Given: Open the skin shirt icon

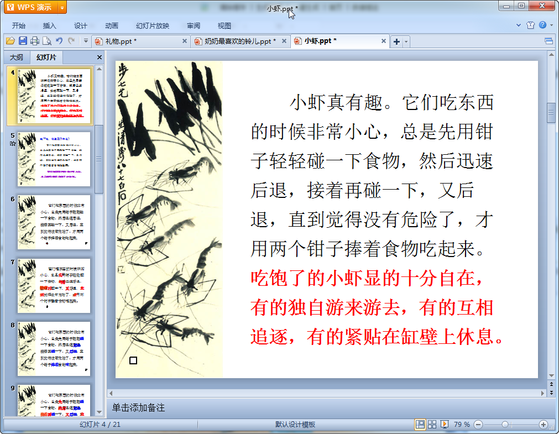Looking at the screenshot, I should click(x=530, y=25).
